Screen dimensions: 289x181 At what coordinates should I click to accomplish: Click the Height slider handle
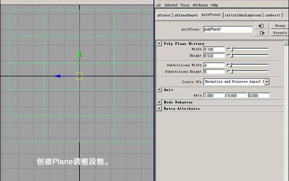pos(232,55)
